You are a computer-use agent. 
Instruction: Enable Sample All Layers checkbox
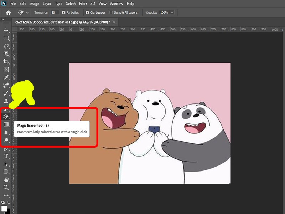112,12
